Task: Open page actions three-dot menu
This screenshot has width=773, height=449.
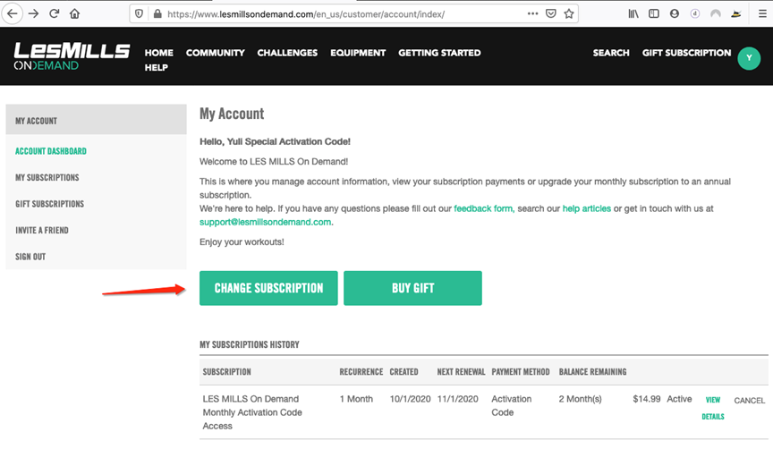Action: [x=532, y=13]
